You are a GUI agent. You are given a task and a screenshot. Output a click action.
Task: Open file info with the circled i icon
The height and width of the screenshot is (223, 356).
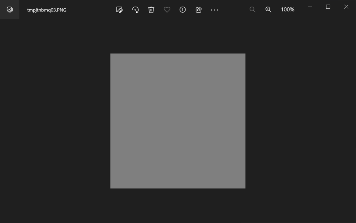click(183, 10)
